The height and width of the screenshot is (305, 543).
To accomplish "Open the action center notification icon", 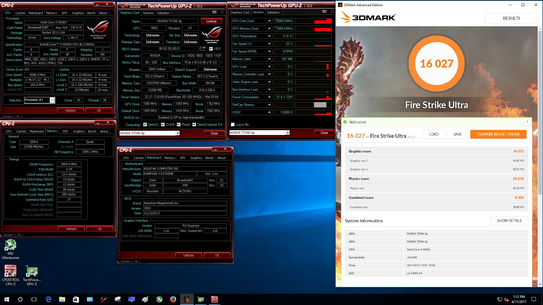I will tap(534, 299).
